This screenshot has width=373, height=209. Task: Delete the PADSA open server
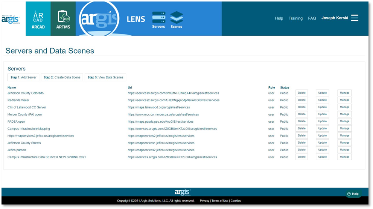(301, 122)
